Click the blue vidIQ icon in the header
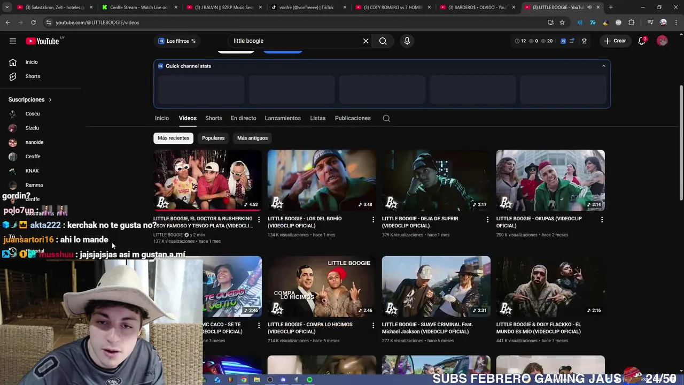 point(563,41)
